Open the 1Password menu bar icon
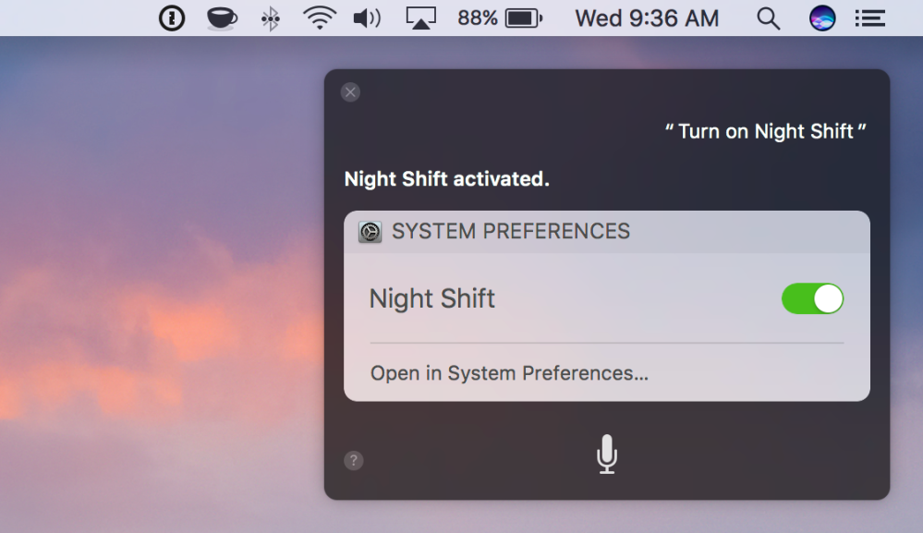 coord(172,18)
